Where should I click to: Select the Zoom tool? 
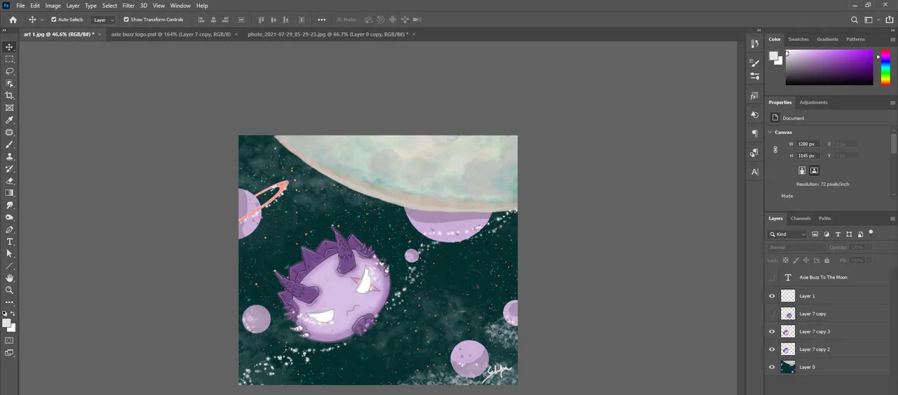pos(10,290)
